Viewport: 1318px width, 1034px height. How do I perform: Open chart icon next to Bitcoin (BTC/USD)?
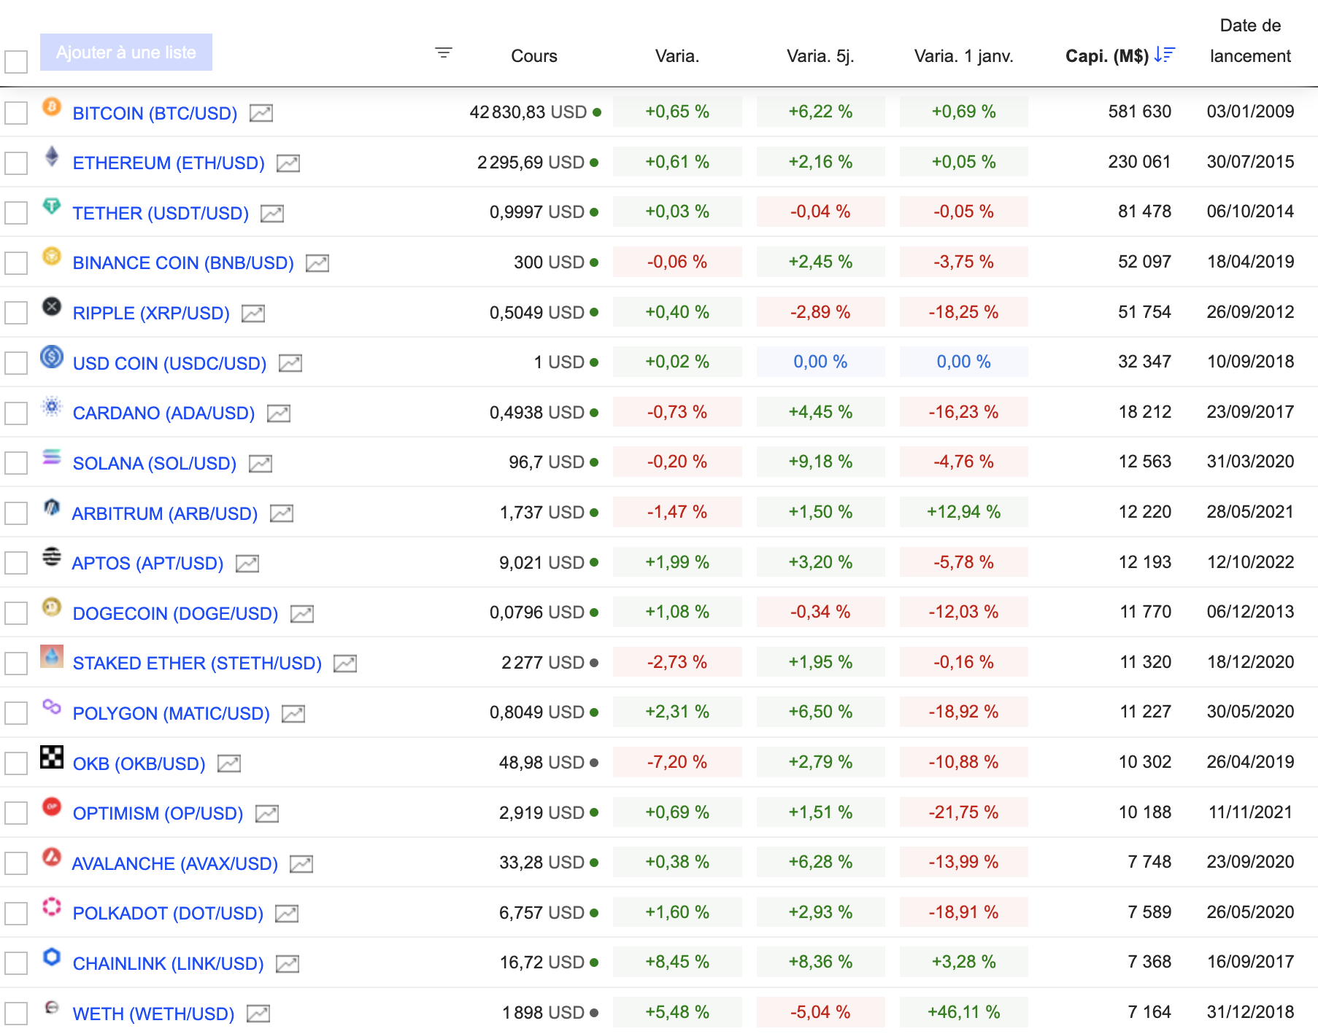point(261,113)
